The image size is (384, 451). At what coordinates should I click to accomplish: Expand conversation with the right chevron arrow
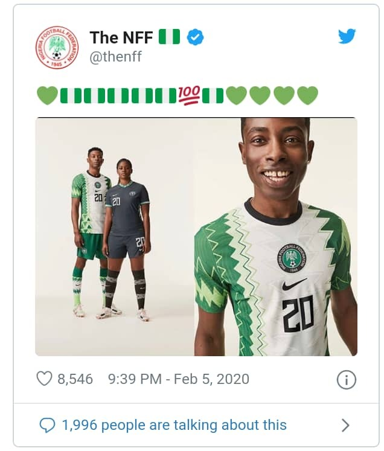345,426
